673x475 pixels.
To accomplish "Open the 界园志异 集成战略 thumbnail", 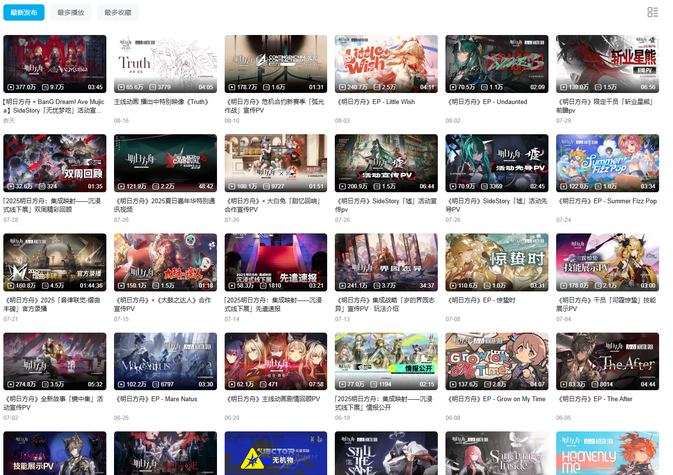I will [x=386, y=262].
